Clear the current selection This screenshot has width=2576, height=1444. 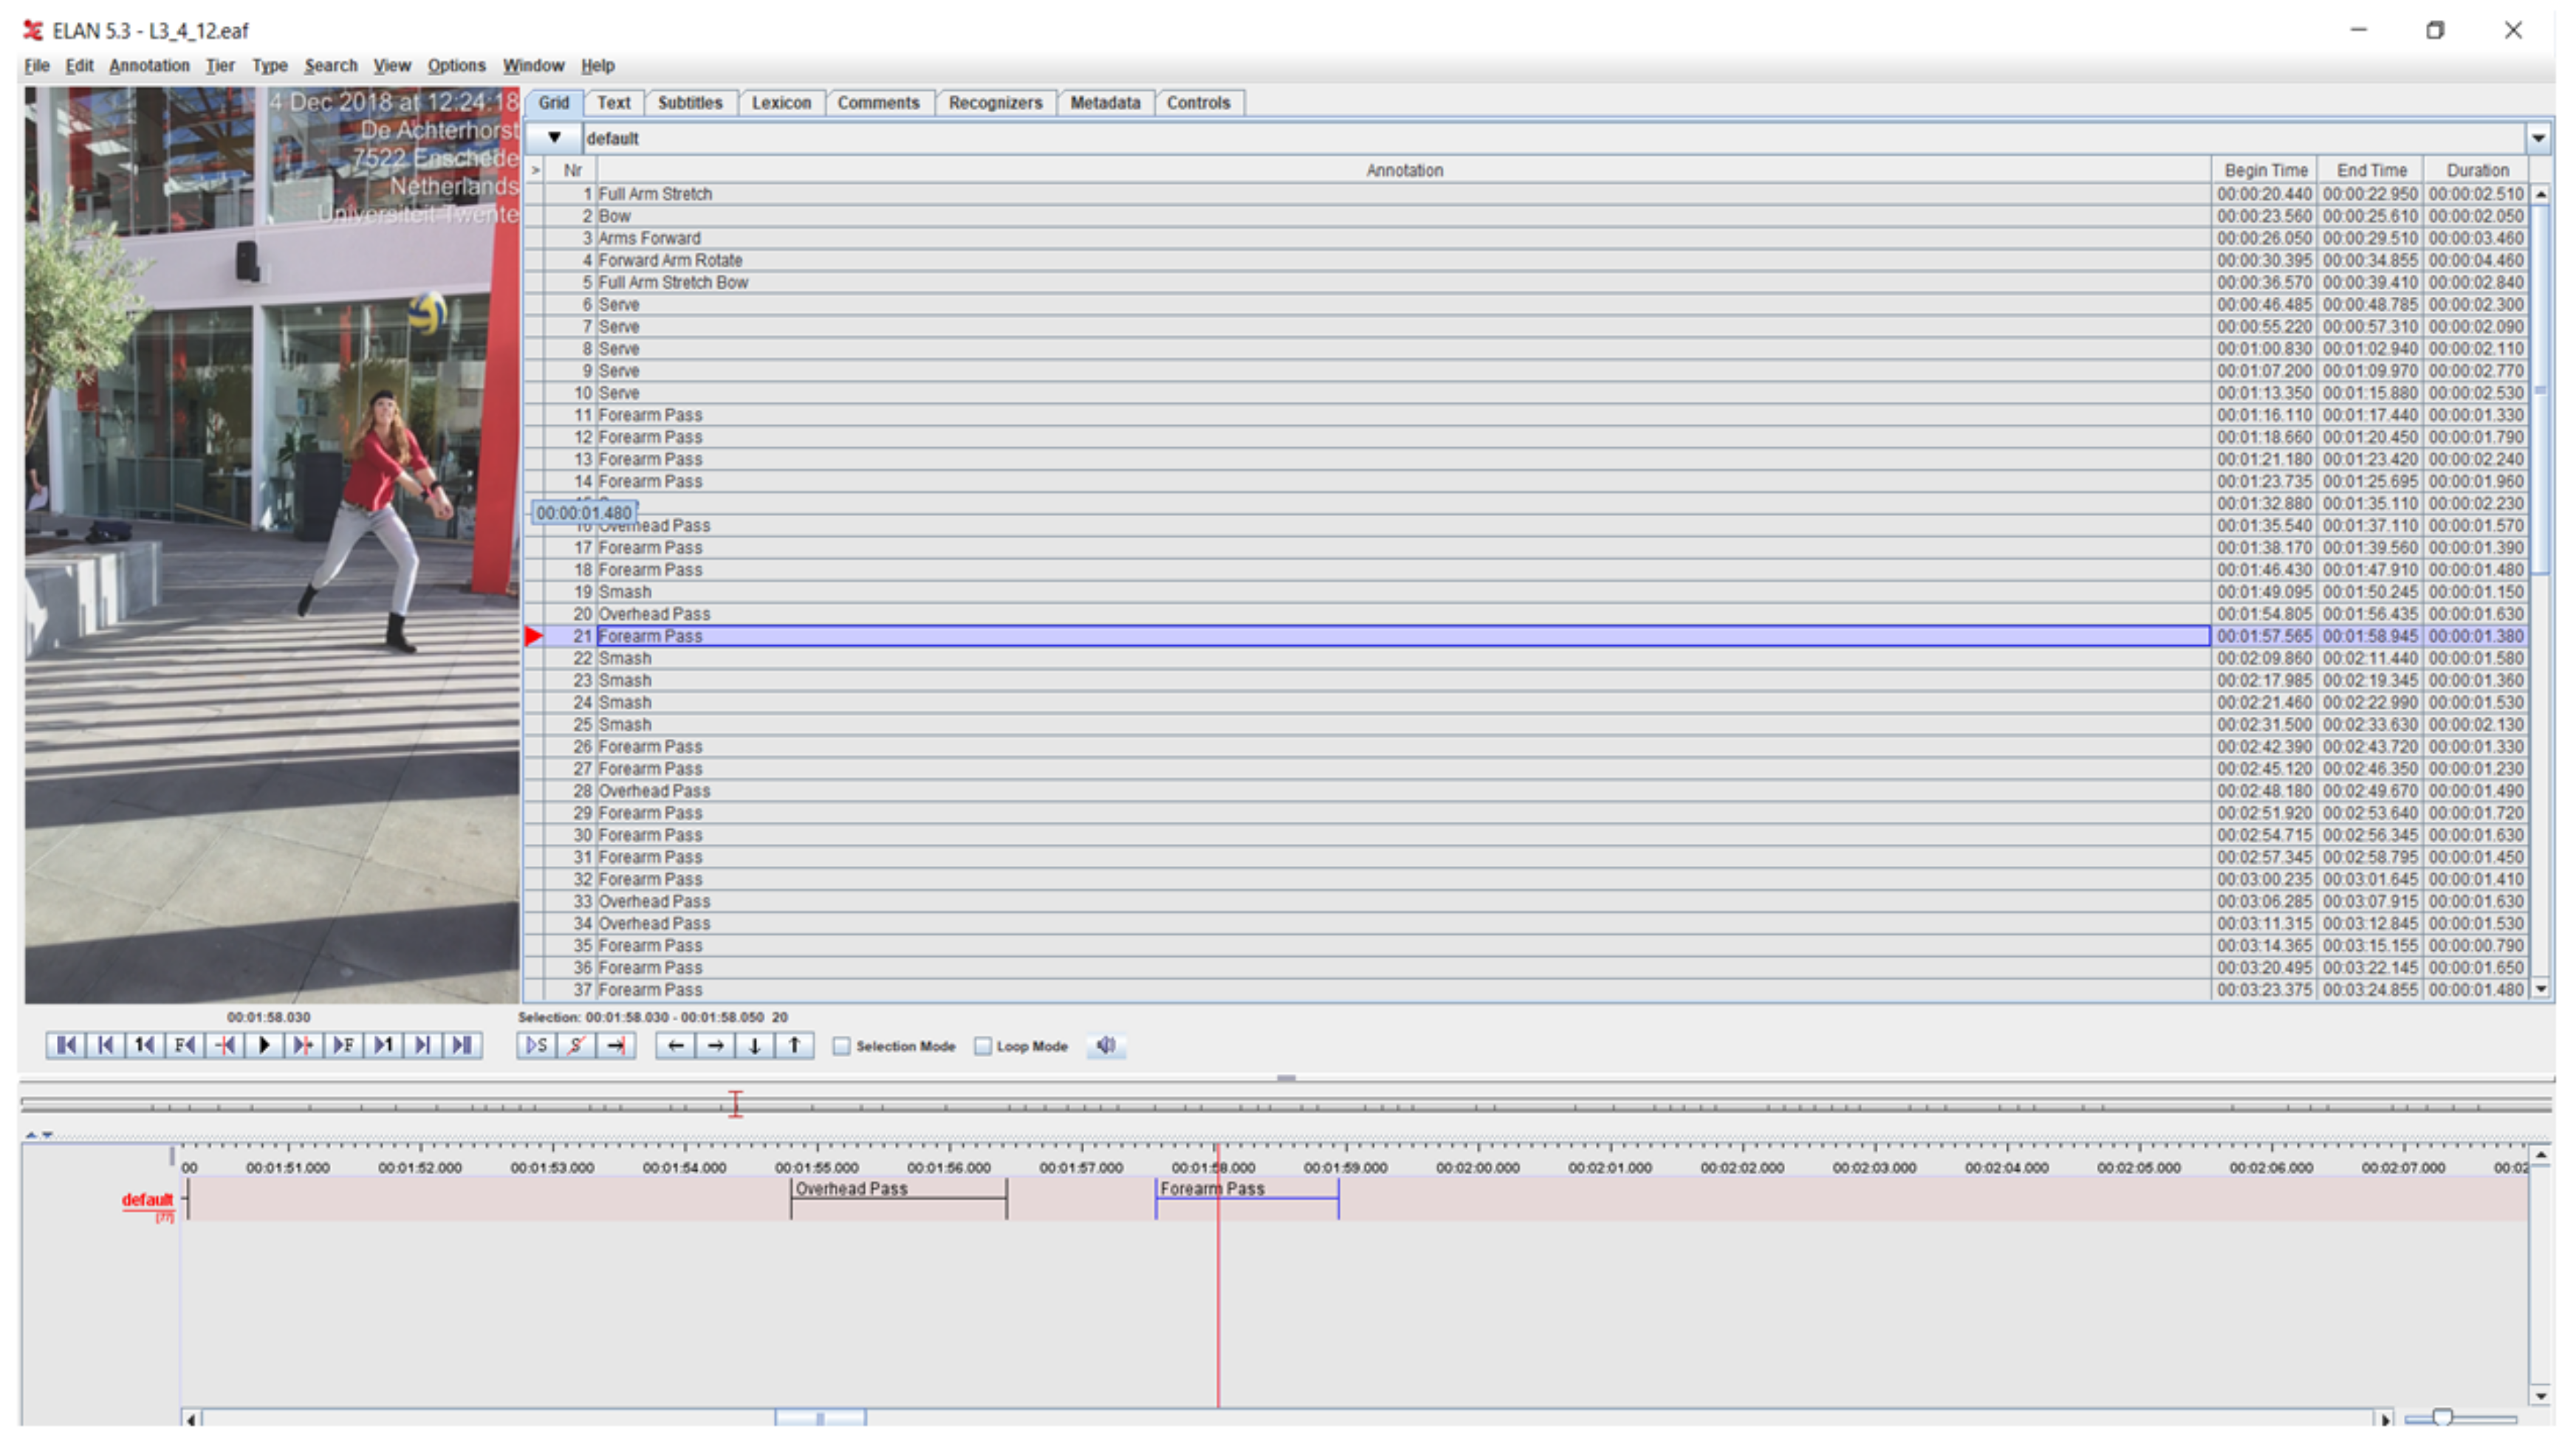coord(576,1045)
